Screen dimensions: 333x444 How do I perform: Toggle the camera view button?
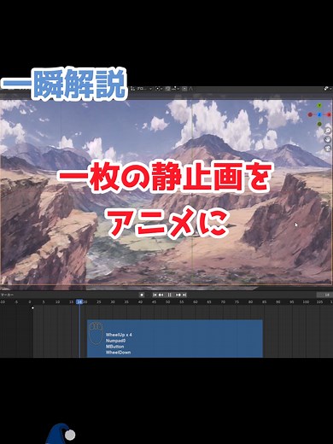328,149
